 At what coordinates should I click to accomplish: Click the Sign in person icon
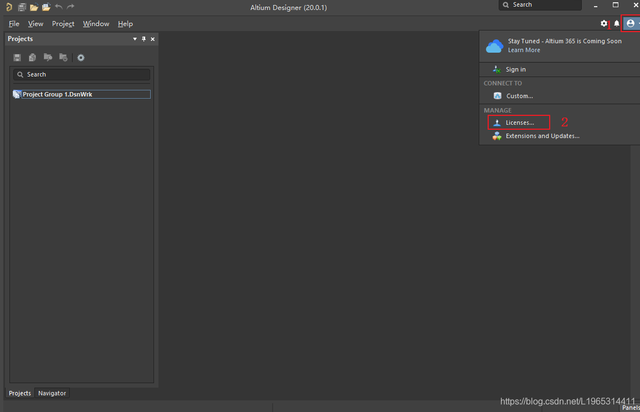pos(496,69)
